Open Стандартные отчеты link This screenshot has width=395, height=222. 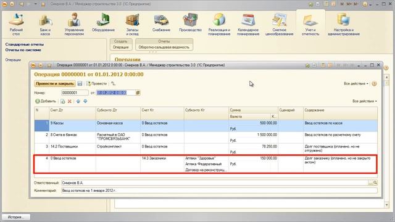(25, 44)
